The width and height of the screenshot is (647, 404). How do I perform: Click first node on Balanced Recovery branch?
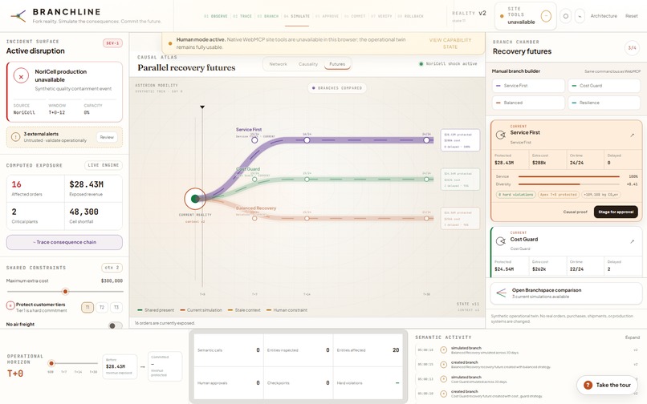(254, 218)
